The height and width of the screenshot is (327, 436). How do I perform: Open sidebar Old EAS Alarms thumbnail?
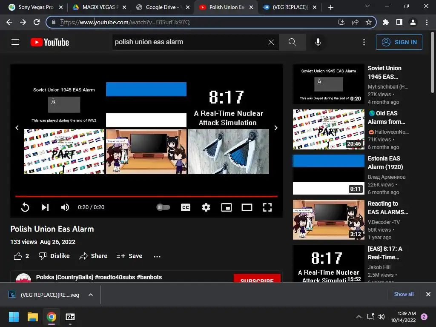[328, 129]
